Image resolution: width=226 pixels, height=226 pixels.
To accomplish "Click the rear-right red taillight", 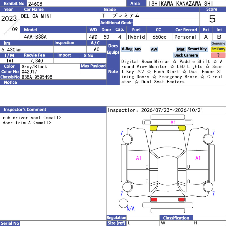I will tap(181, 200).
